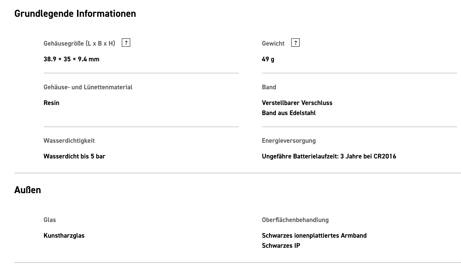Select the Gewicht label text
Viewport: 461px width, 271px height.
click(273, 43)
